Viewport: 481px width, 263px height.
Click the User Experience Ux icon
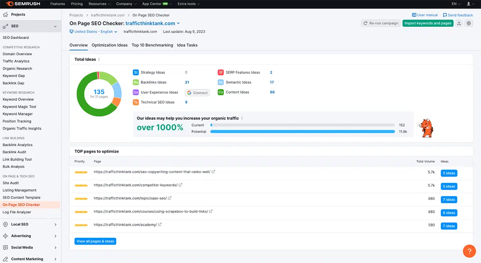pyautogui.click(x=136, y=92)
